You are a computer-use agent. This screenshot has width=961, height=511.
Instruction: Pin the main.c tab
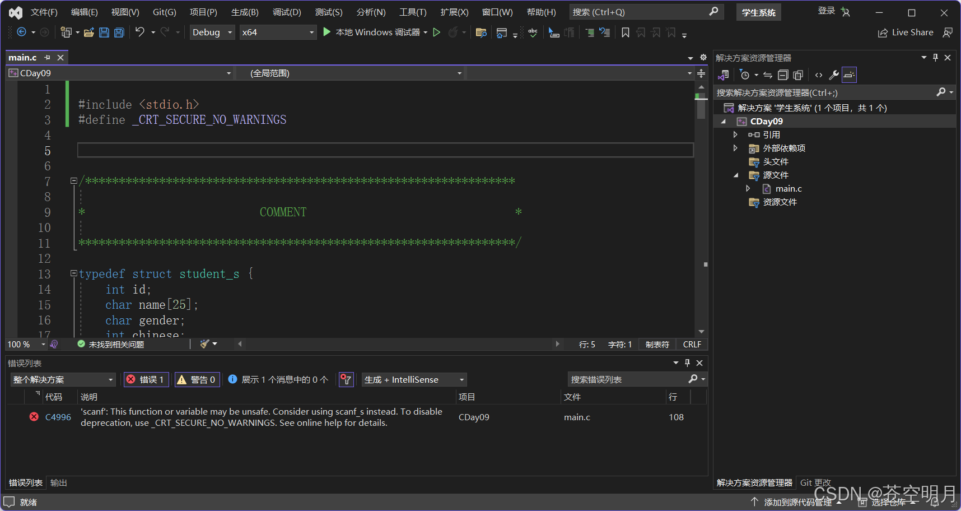click(x=47, y=57)
